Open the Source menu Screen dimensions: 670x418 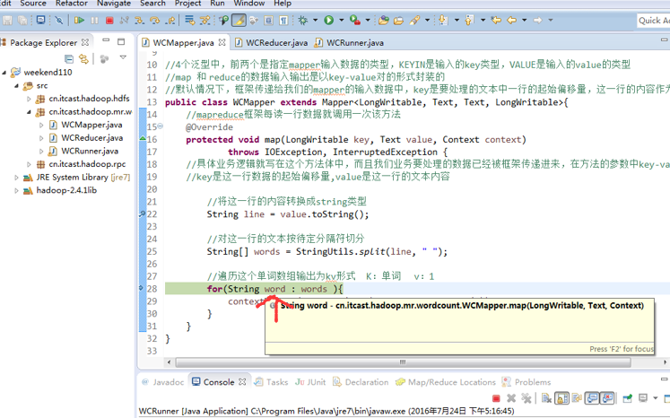[x=33, y=4]
